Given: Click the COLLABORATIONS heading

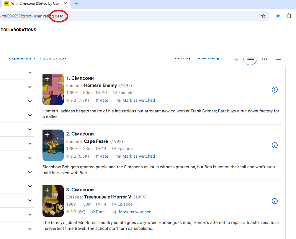Looking at the screenshot, I should [18, 30].
